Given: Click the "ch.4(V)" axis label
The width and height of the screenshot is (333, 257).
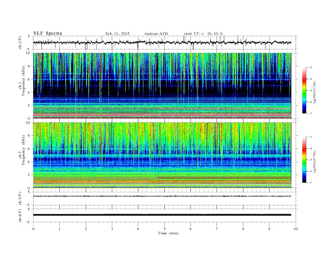Looking at the screenshot, I should tap(20, 216).
